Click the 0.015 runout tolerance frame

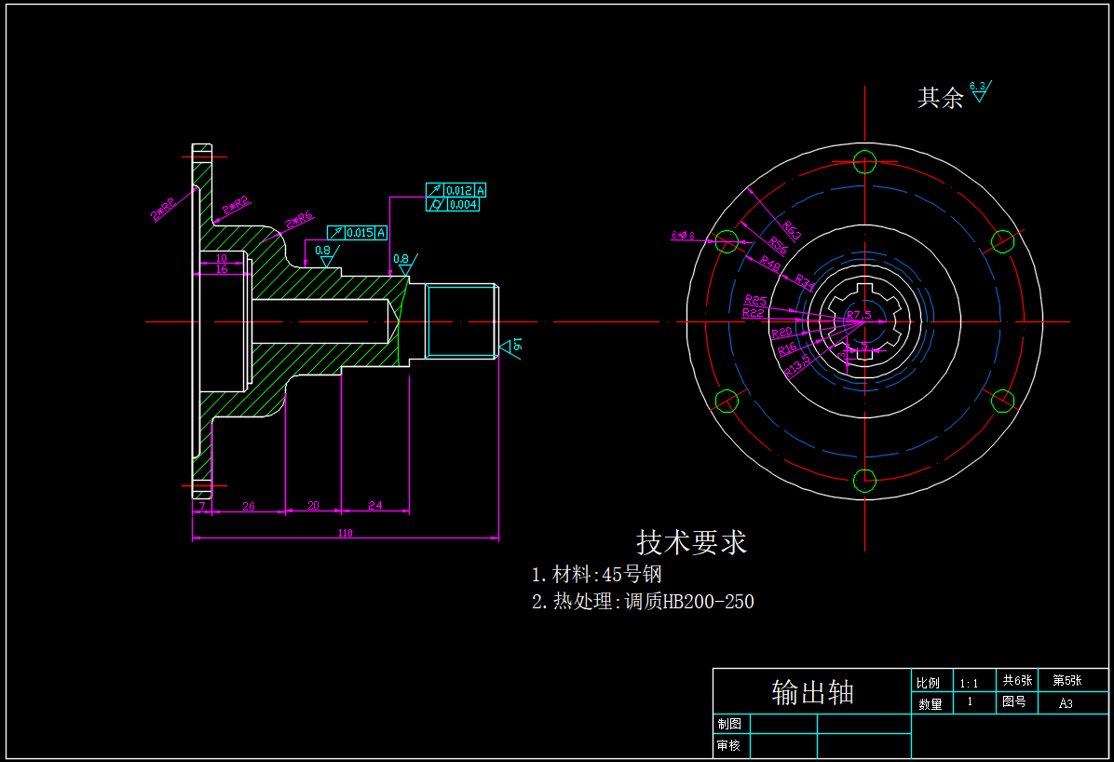[357, 232]
